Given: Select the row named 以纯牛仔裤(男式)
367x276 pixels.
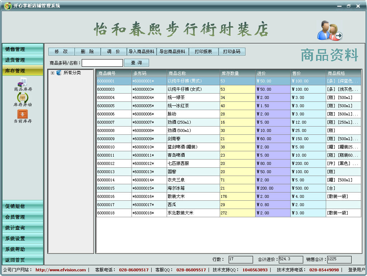Looking at the screenshot, I should pos(229,81).
